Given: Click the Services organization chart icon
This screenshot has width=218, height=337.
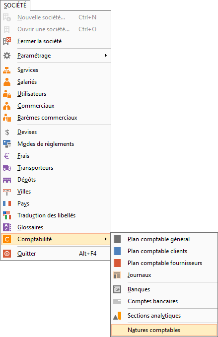Looking at the screenshot, I should [7, 70].
